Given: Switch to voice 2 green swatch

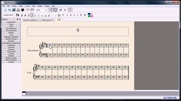Looking at the screenshot, I should [89, 16].
